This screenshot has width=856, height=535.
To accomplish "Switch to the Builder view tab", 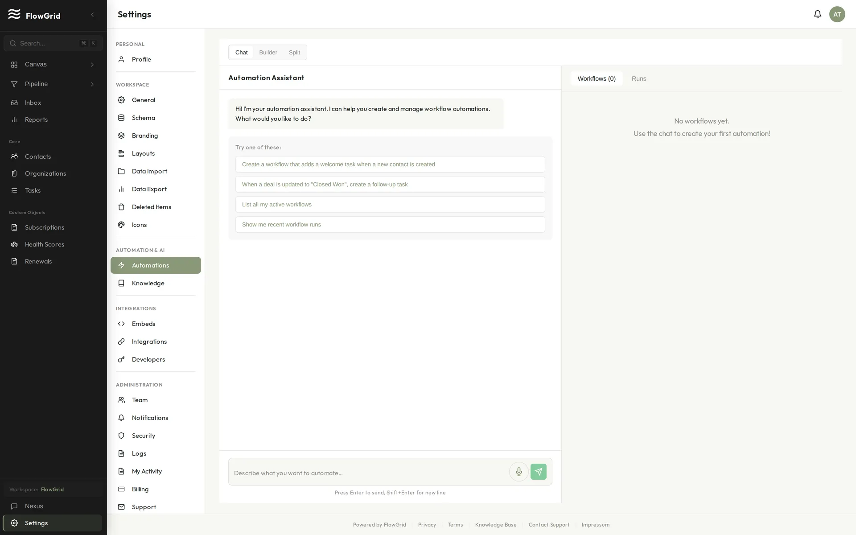I will tap(268, 52).
